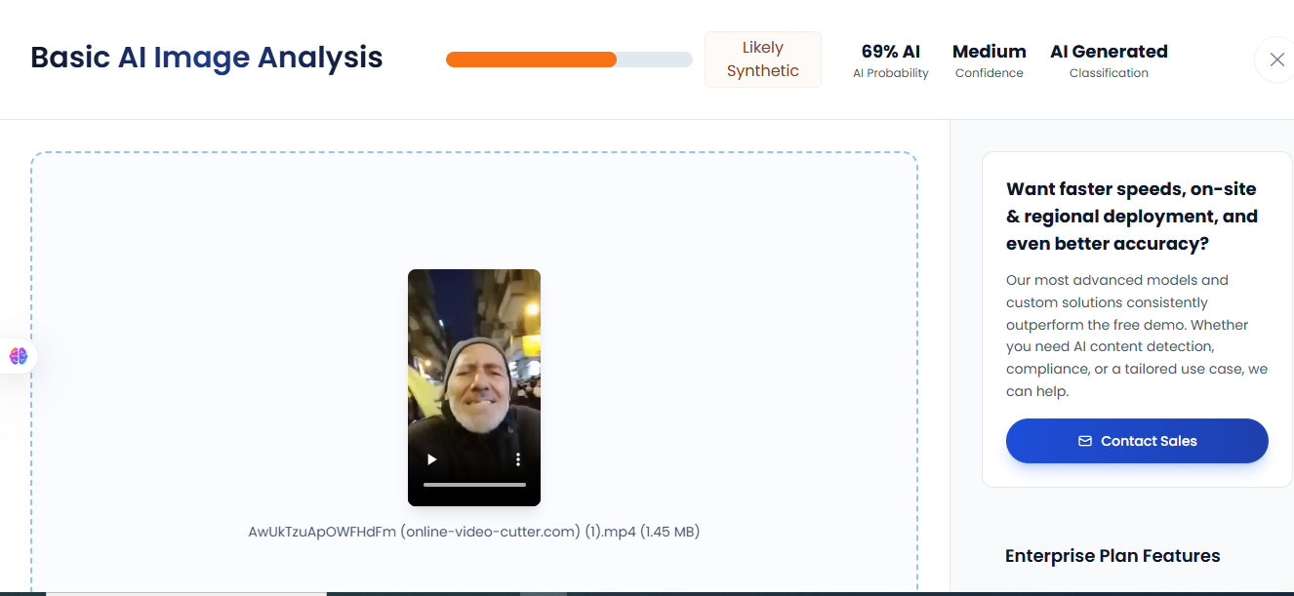This screenshot has width=1294, height=596.
Task: Click the advanced models description paragraph
Action: coord(1137,336)
